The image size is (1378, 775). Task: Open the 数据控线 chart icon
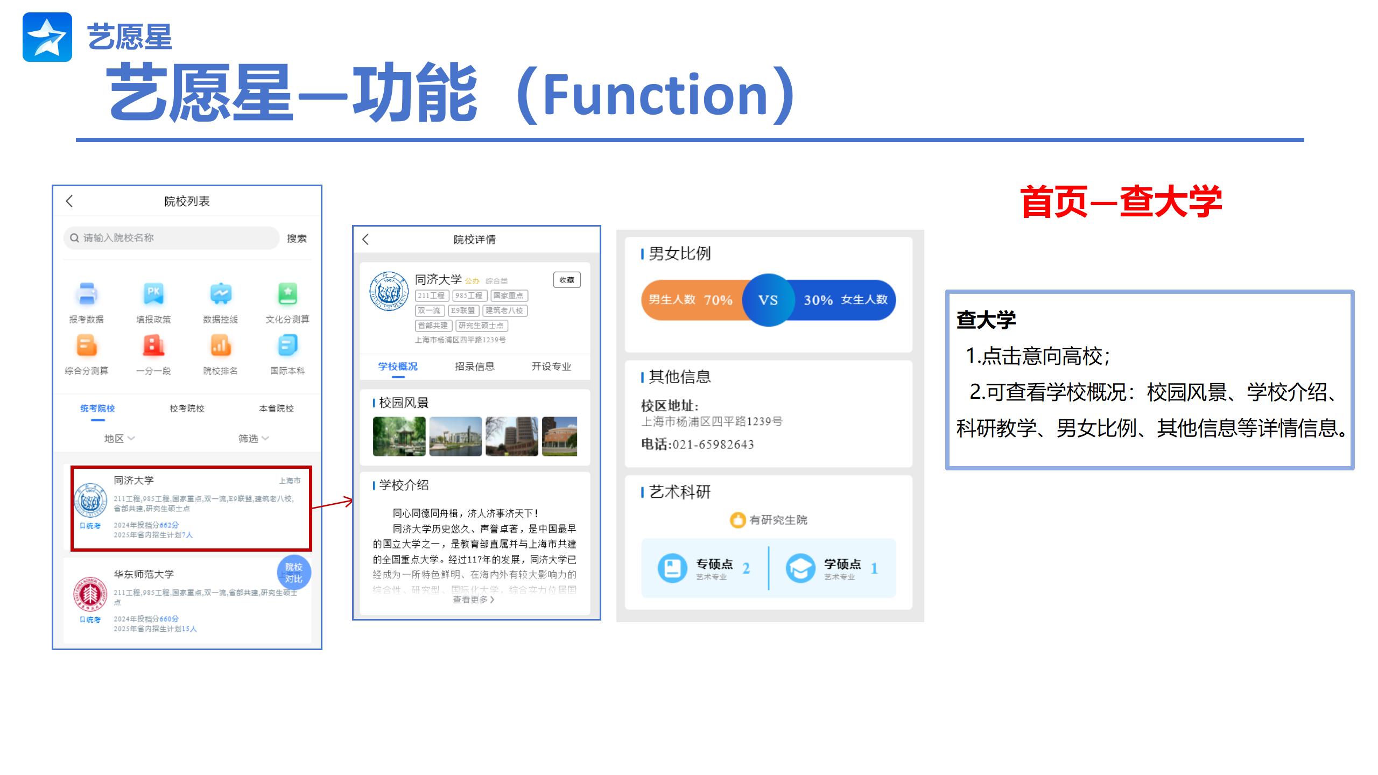(221, 294)
